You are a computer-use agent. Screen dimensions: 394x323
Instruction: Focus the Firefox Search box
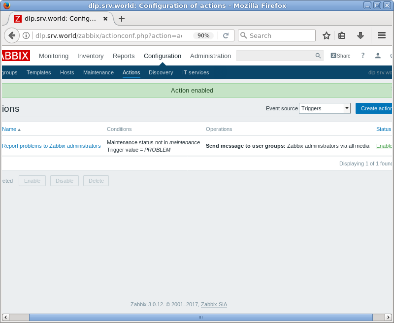(x=277, y=35)
